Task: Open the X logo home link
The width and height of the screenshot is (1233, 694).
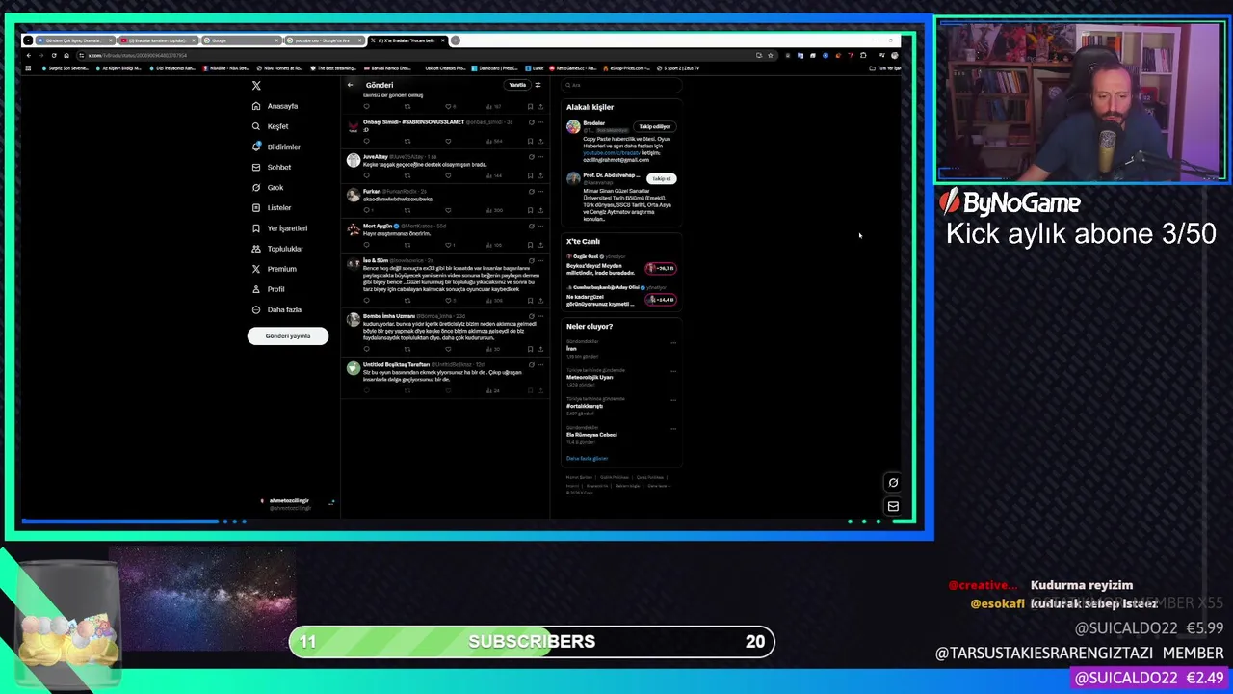Action: point(256,86)
